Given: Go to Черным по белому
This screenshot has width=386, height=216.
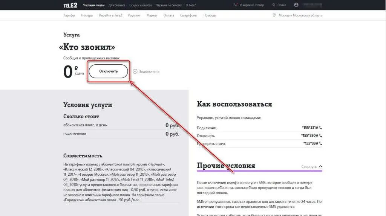Looking at the screenshot, I should [x=168, y=5].
